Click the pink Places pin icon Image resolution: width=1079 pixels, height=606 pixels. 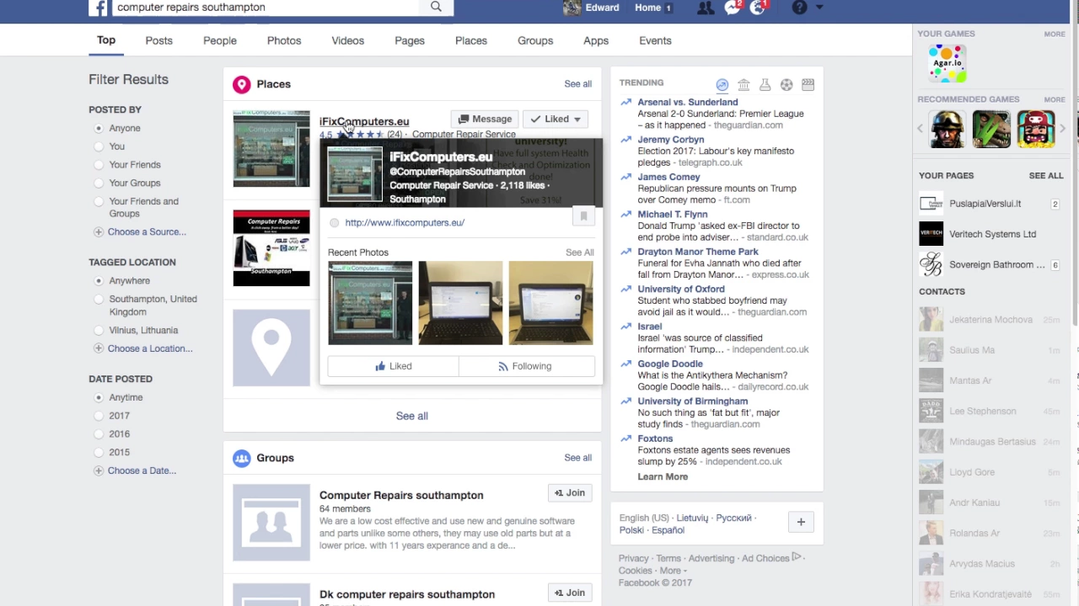[x=242, y=84]
